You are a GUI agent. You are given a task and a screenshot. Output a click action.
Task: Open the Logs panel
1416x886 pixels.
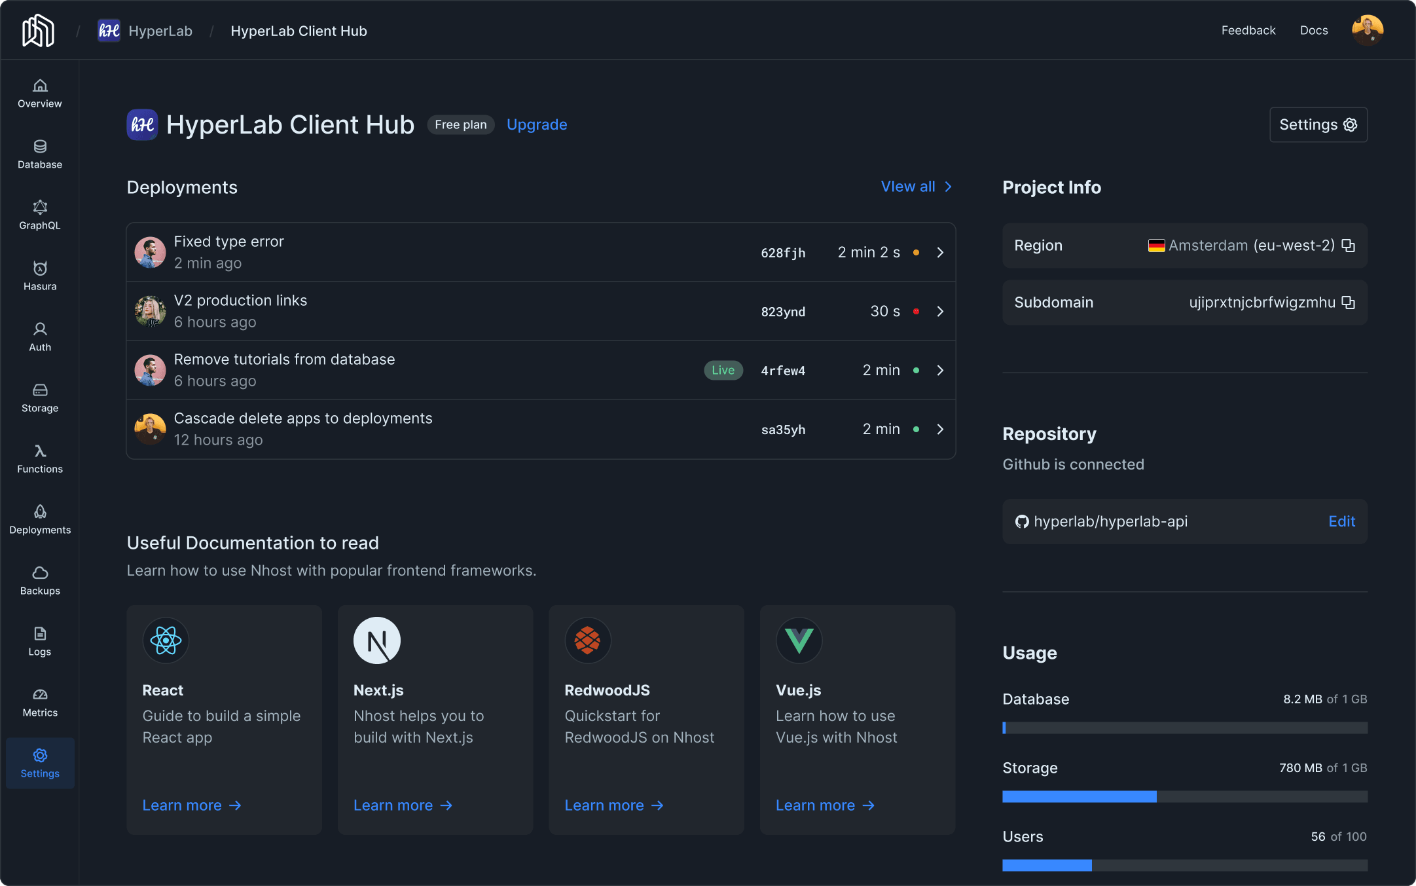click(40, 642)
